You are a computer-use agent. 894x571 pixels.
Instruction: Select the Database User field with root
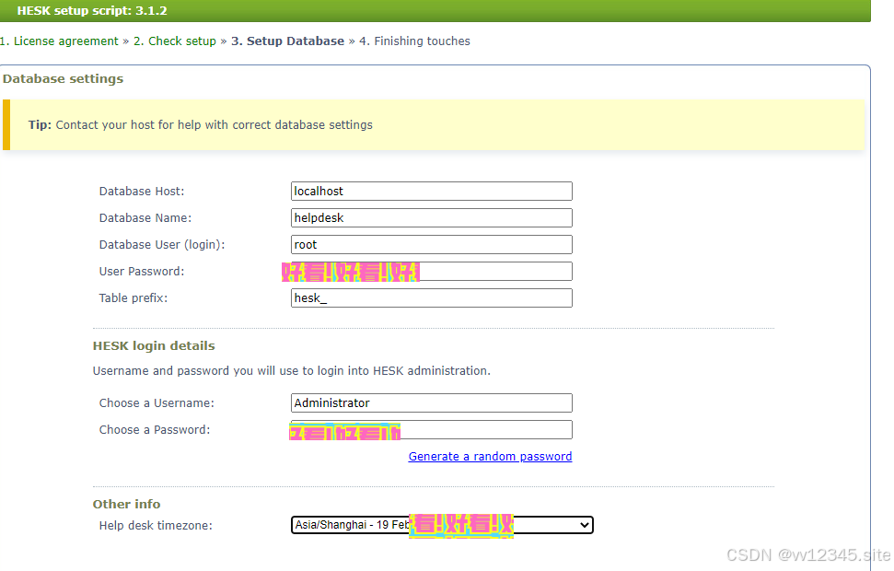[x=432, y=245]
